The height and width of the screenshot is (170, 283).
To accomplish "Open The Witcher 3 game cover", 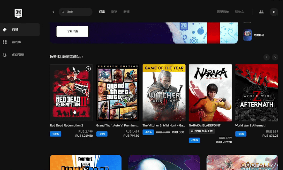I will [x=164, y=93].
